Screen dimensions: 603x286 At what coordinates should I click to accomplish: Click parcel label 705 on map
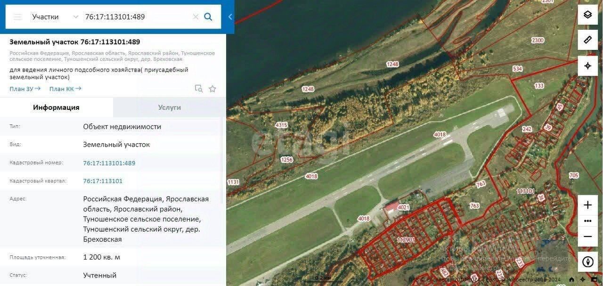click(573, 176)
